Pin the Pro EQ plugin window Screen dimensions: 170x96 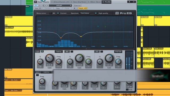point(129,2)
